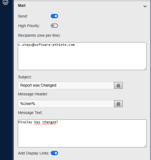Viewport: 151px width, 160px height.
Task: Grab the Recipients box resize handle
Action: pos(145,69)
